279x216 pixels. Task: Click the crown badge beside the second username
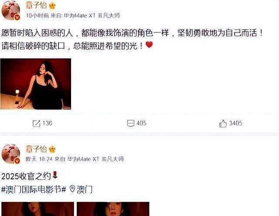52,149
